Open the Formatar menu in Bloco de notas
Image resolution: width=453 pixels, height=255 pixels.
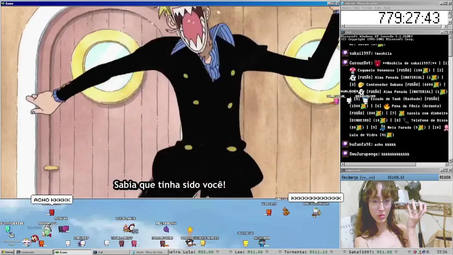(x=367, y=8)
